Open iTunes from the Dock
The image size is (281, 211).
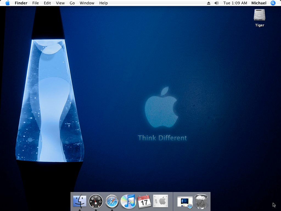click(128, 201)
